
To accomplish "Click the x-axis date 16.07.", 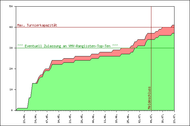I will tap(163, 119).
